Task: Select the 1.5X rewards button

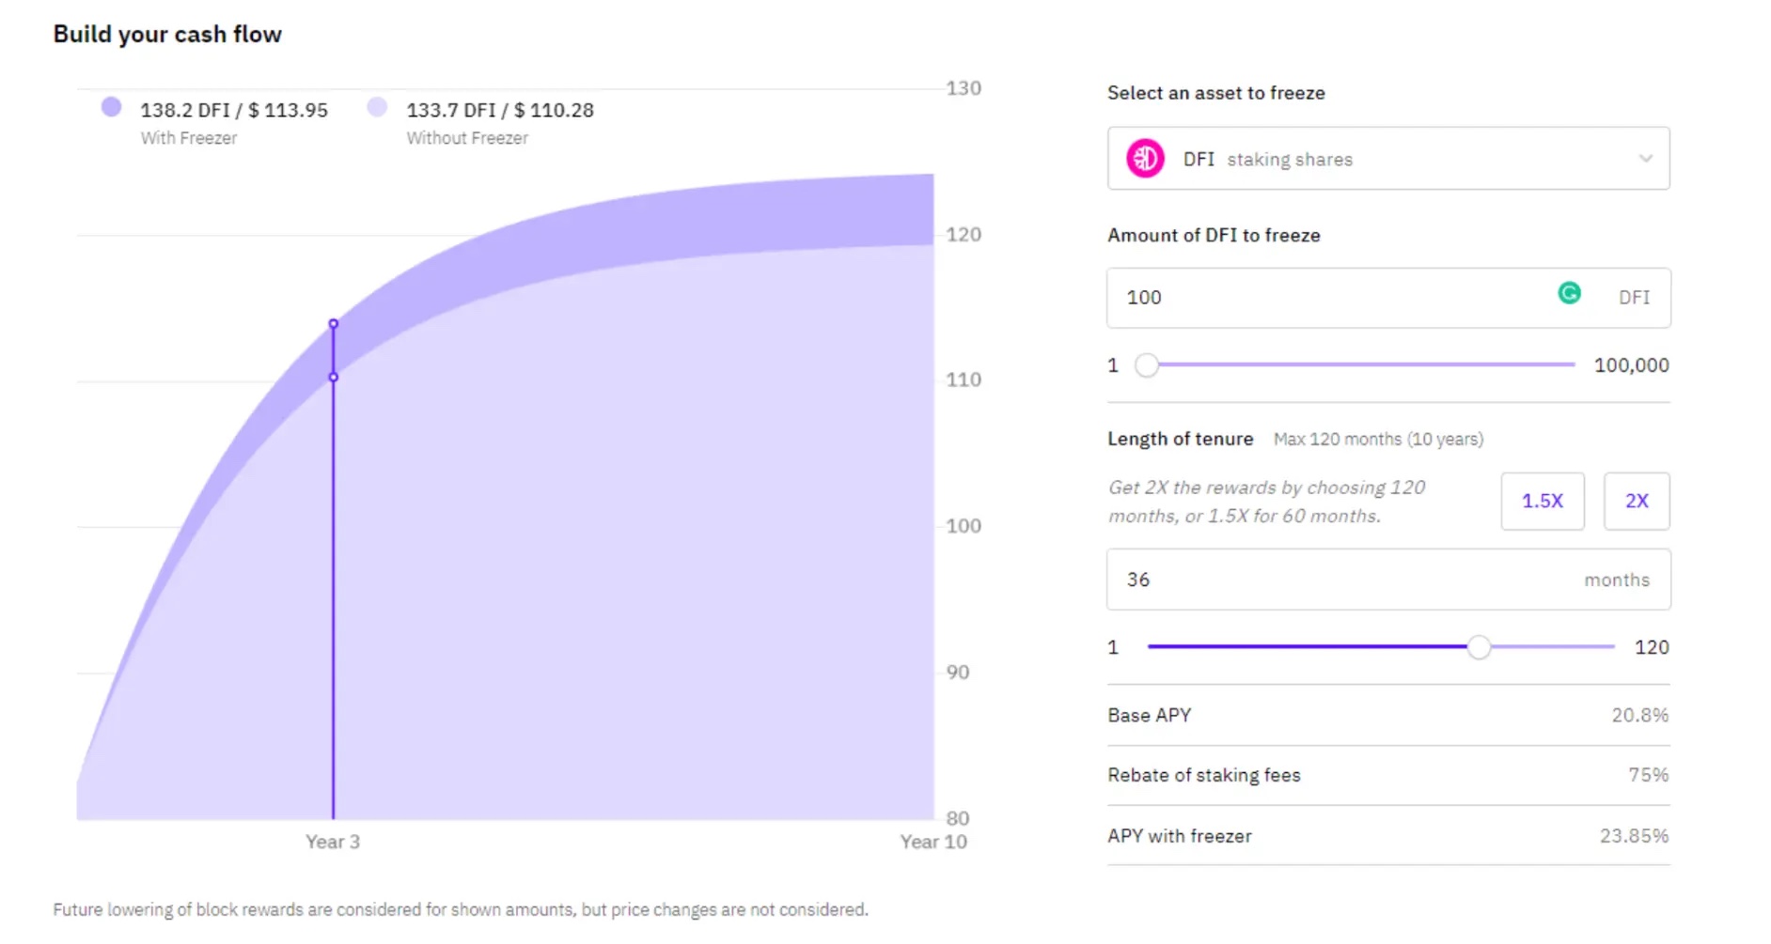Action: point(1542,502)
